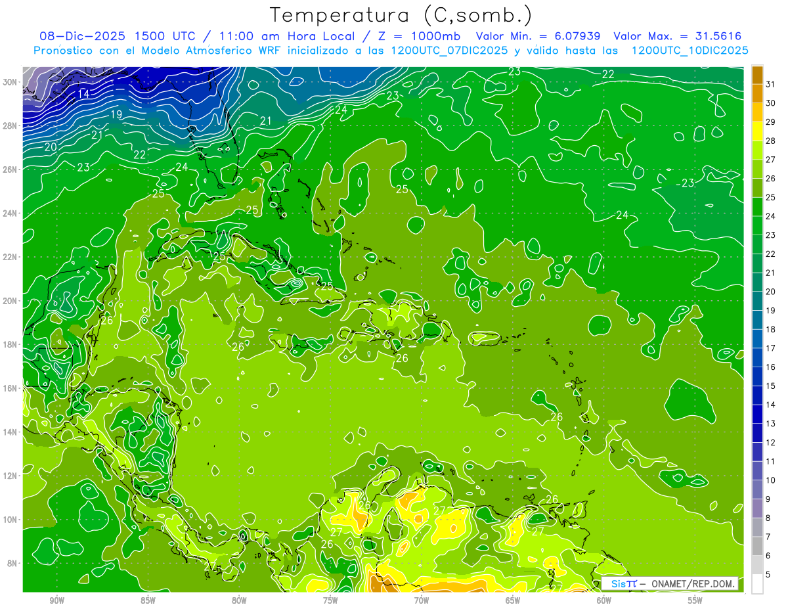Click the '1200UTC_07DIC2025' initialization time text

click(x=449, y=51)
